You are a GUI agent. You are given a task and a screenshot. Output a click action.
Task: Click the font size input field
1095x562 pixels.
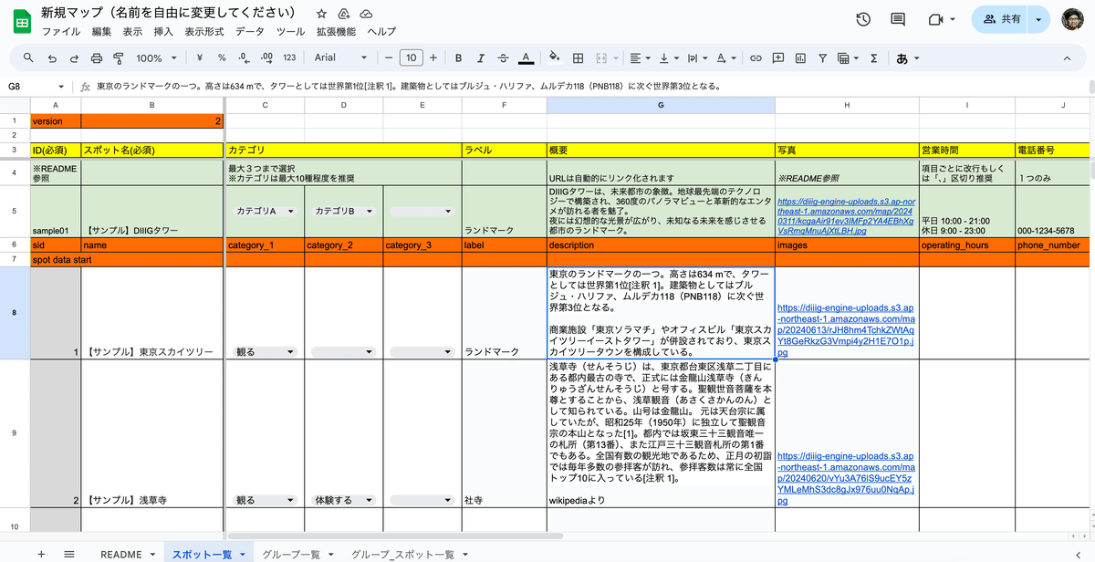tap(411, 57)
